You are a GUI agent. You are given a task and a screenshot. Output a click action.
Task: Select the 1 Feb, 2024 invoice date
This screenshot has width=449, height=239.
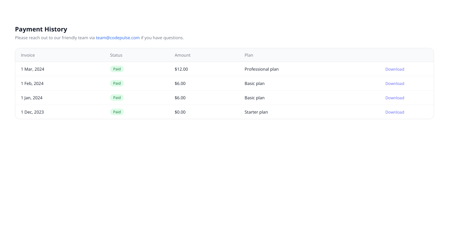[x=32, y=83]
